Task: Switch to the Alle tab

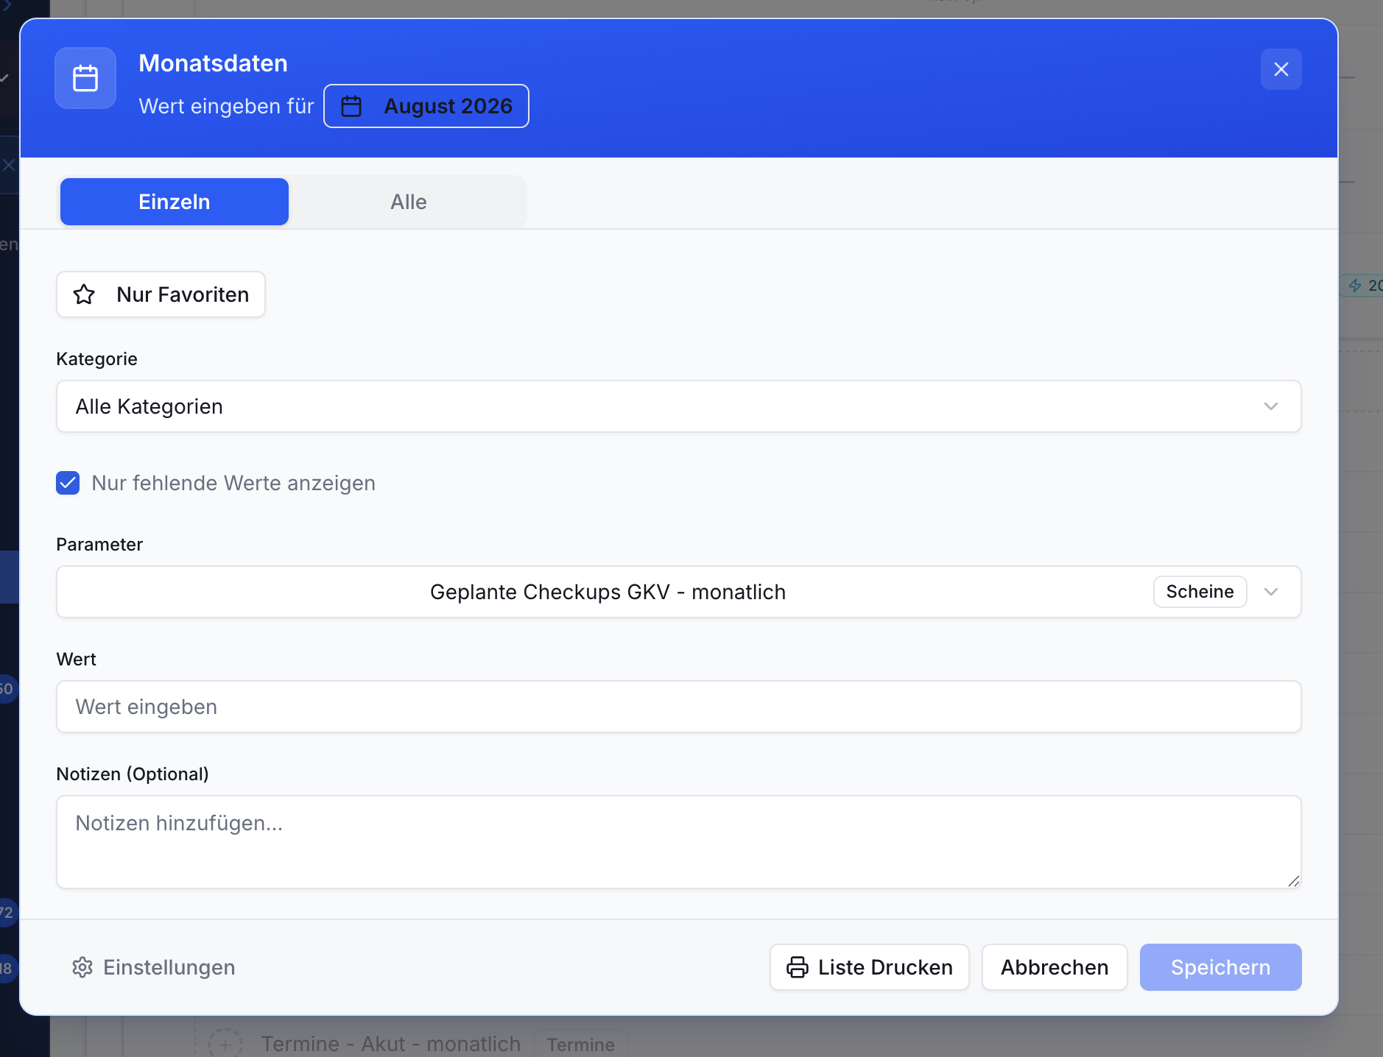Action: point(409,202)
